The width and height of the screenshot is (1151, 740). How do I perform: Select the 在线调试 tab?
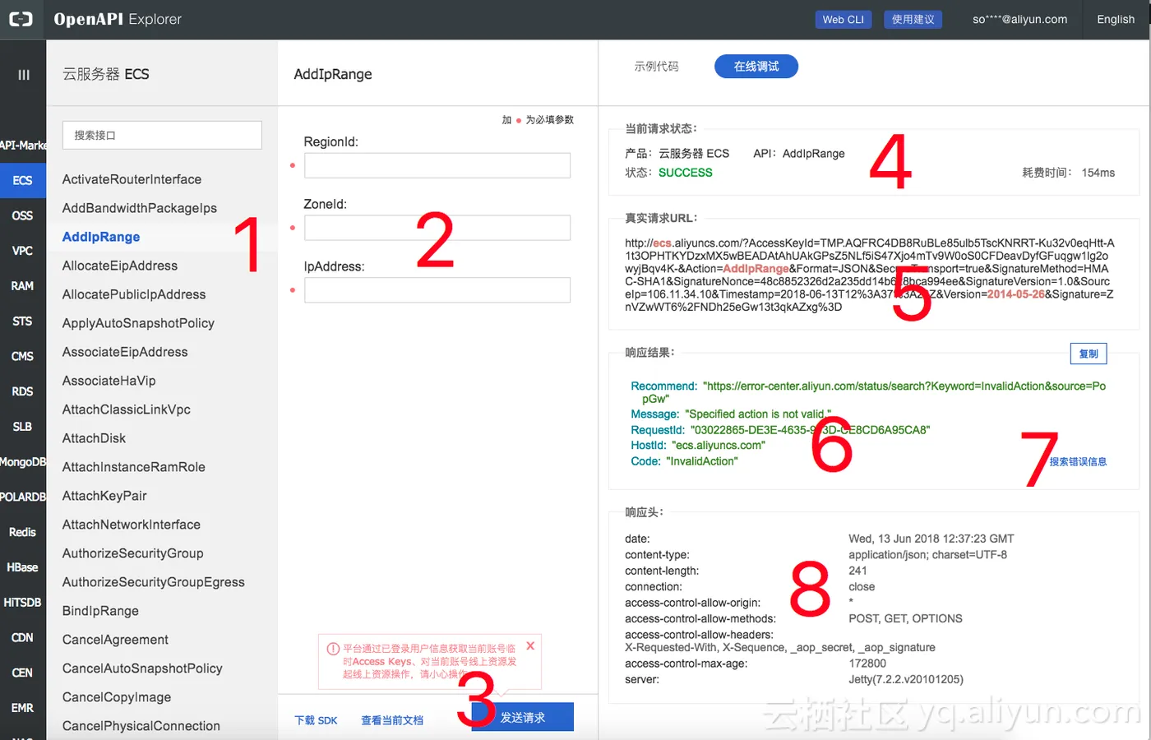tap(756, 66)
